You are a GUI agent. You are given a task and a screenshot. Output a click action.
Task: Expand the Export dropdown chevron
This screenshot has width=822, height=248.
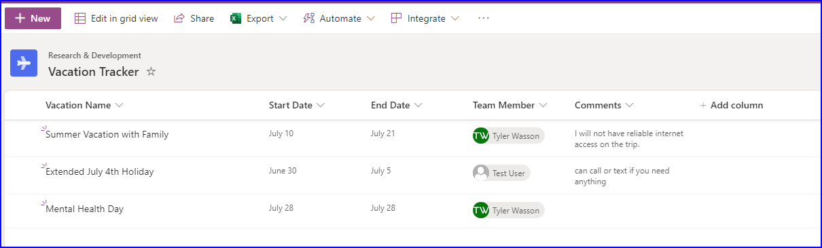click(x=283, y=18)
